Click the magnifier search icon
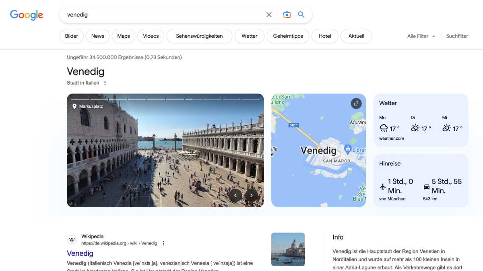 point(301,15)
